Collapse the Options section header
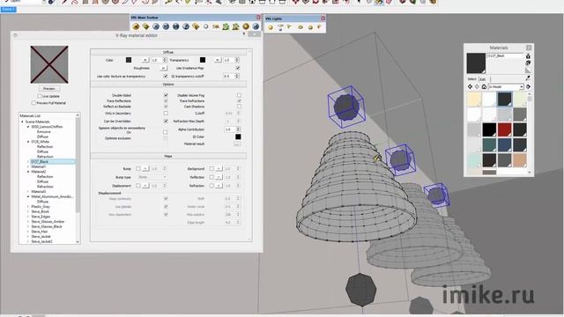The height and width of the screenshot is (317, 564). [168, 85]
